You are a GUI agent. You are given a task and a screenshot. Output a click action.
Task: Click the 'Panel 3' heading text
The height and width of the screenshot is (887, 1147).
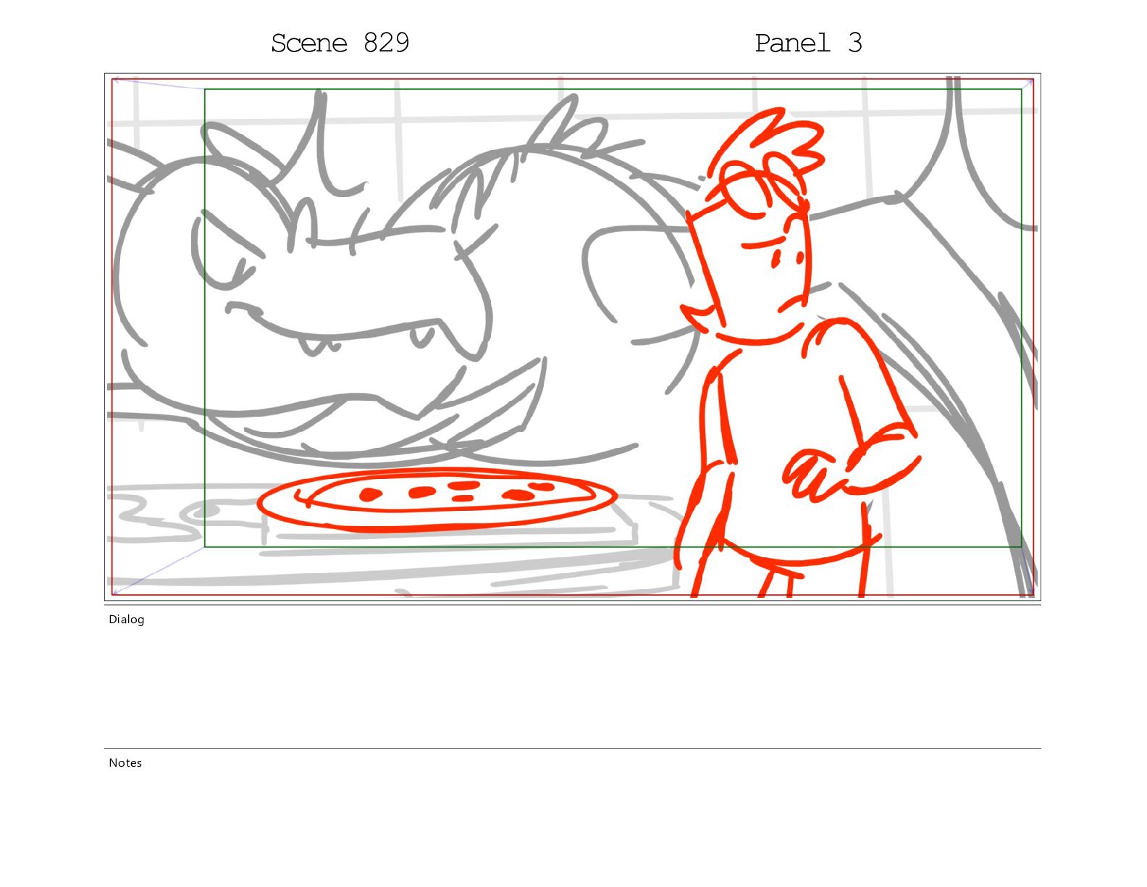pyautogui.click(x=808, y=43)
